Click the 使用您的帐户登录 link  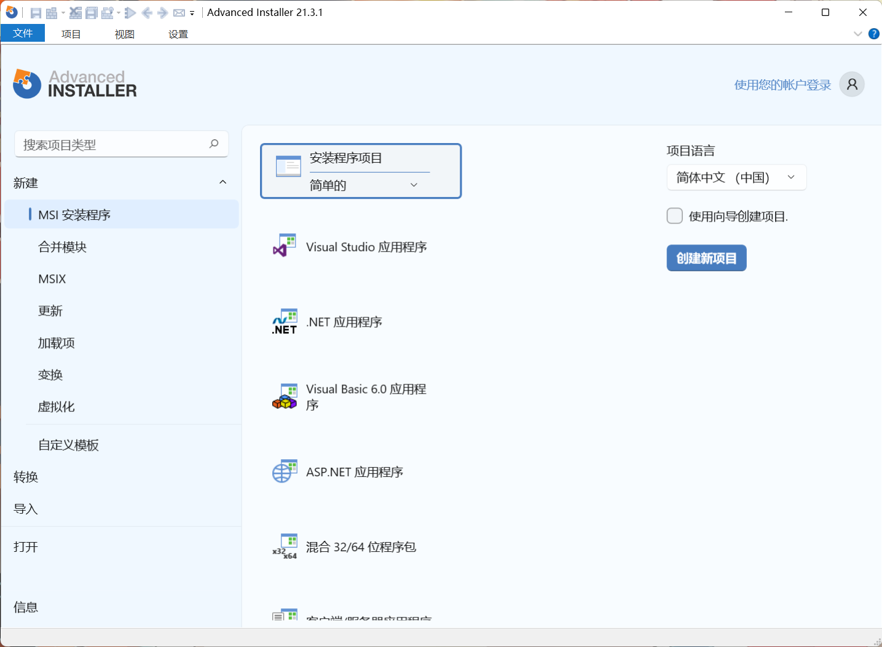tap(782, 85)
